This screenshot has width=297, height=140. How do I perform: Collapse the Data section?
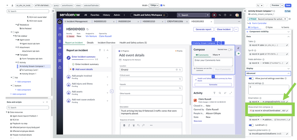[x=288, y=36]
